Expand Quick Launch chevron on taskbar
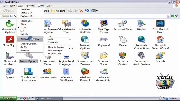Viewport: 180px width, 101px height. (33, 98)
